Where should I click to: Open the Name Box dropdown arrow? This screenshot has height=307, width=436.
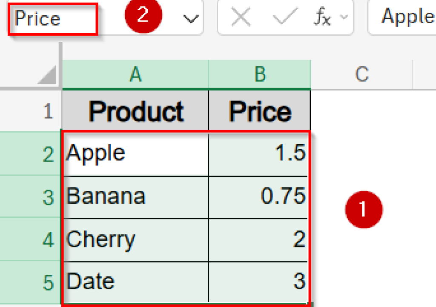click(x=191, y=18)
